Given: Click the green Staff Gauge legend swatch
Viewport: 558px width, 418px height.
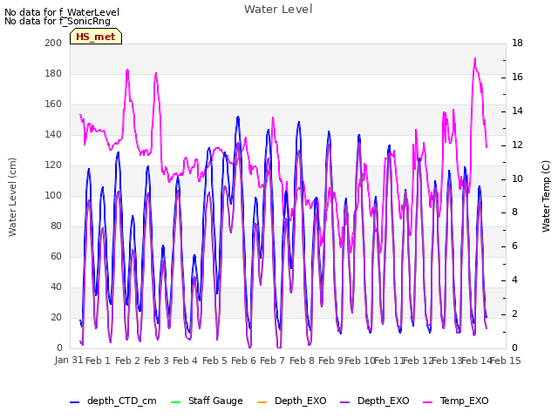Looking at the screenshot, I should pos(175,402).
